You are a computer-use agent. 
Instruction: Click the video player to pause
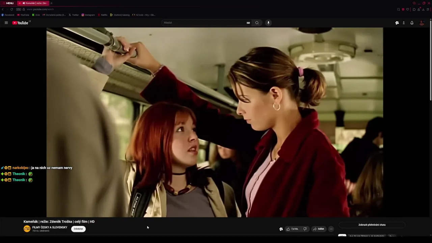point(215,122)
